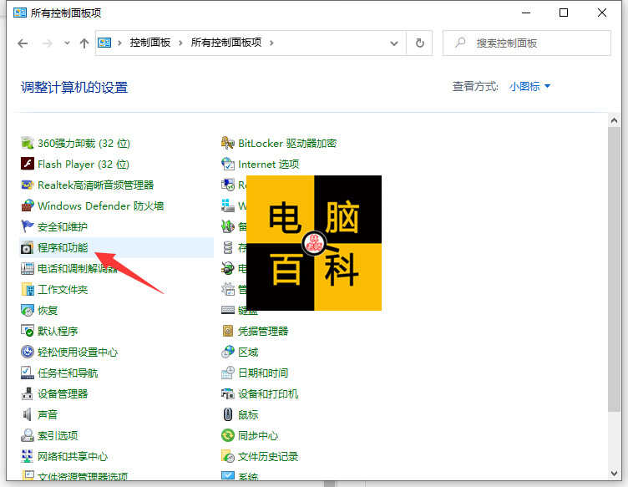Click 控制面板 breadcrumb segment
This screenshot has height=487, width=628.
[150, 43]
